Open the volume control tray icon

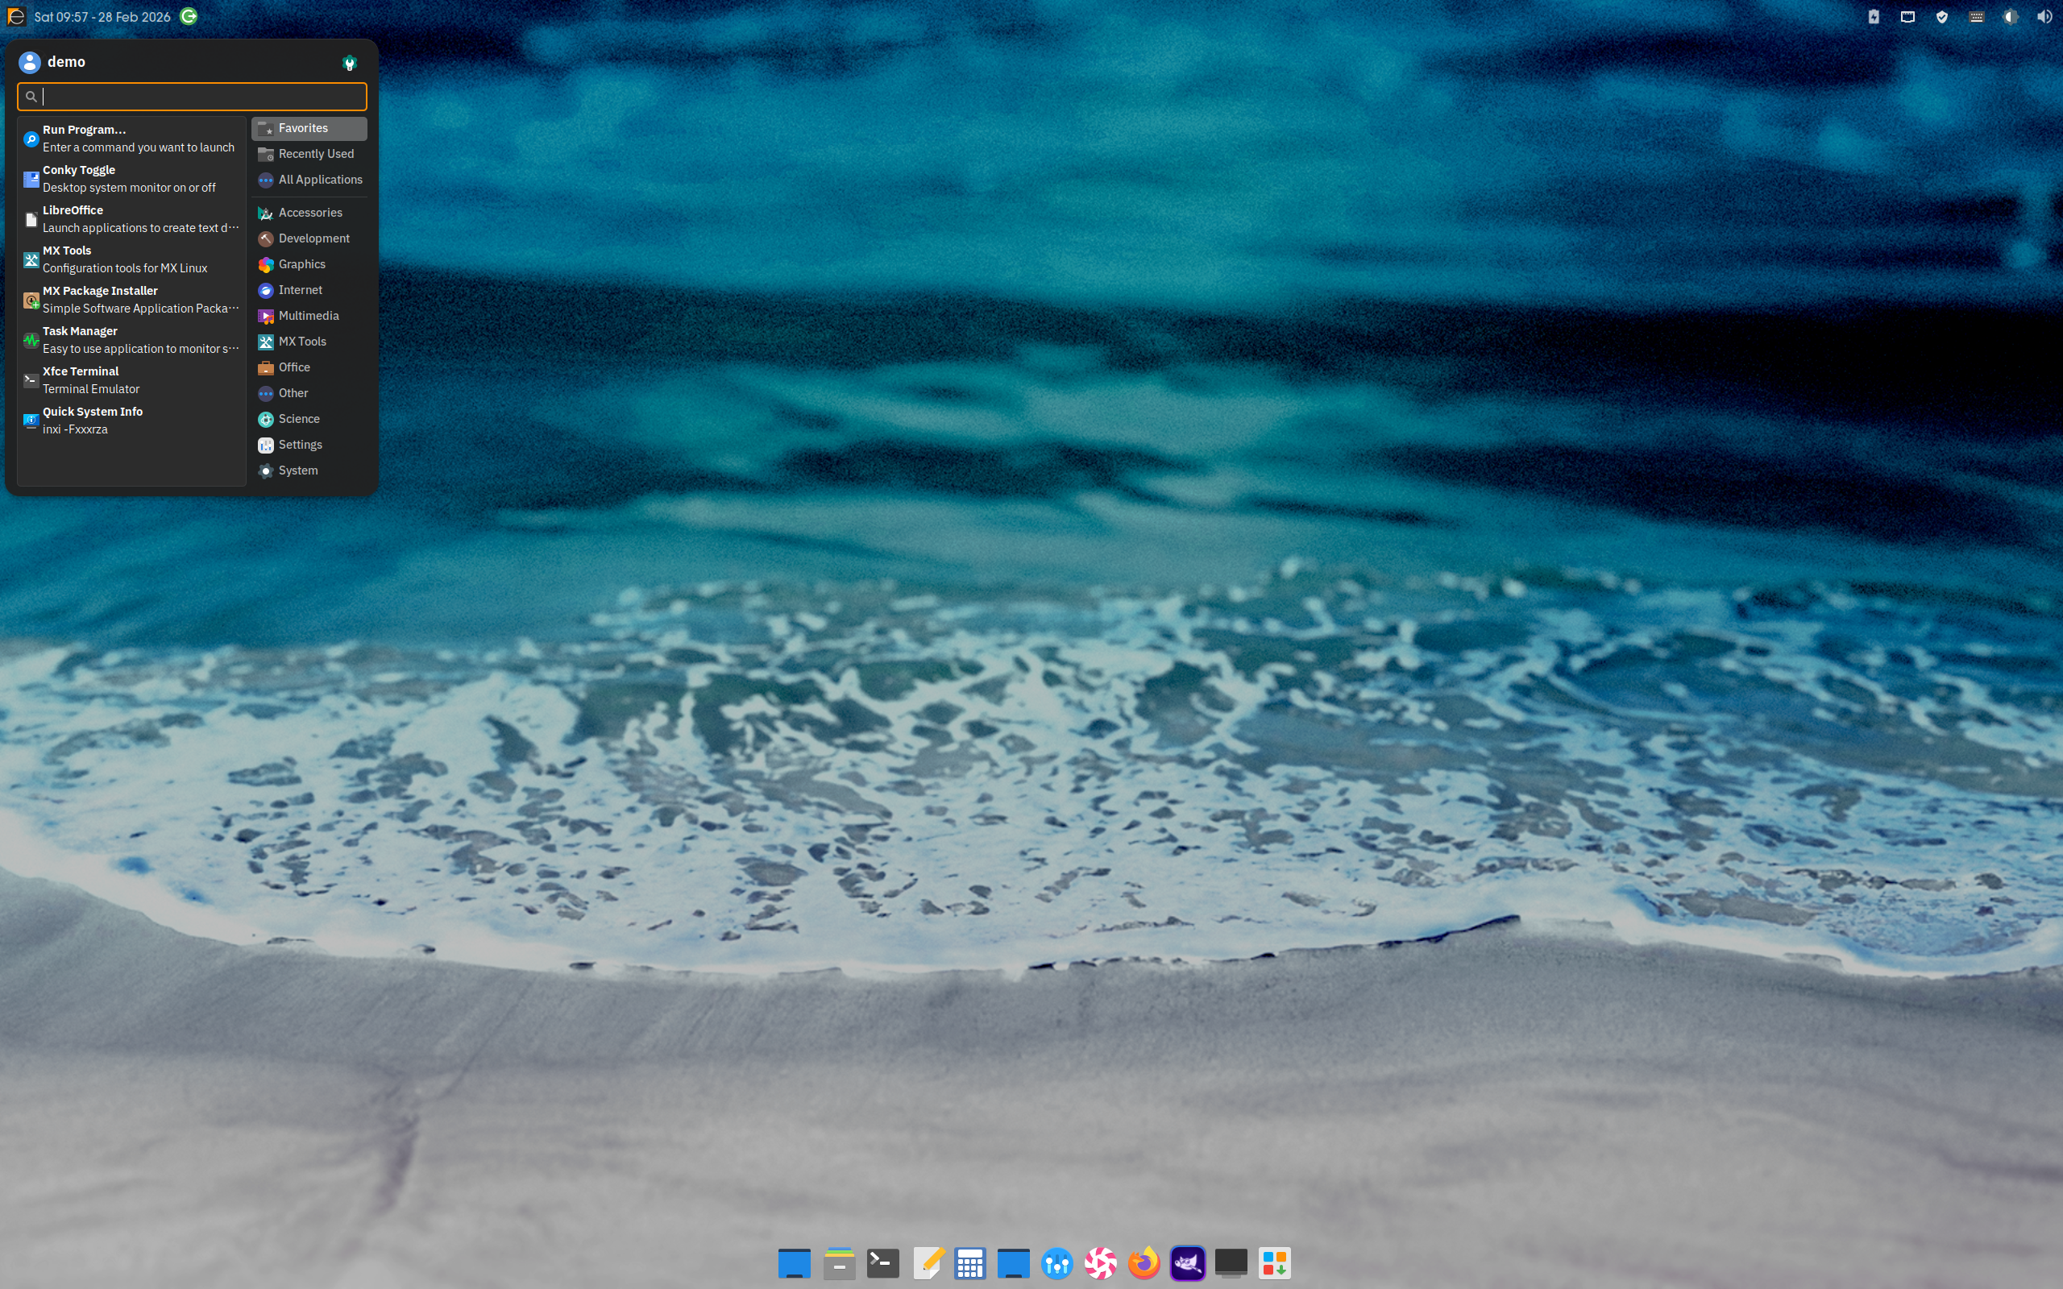(x=2044, y=16)
